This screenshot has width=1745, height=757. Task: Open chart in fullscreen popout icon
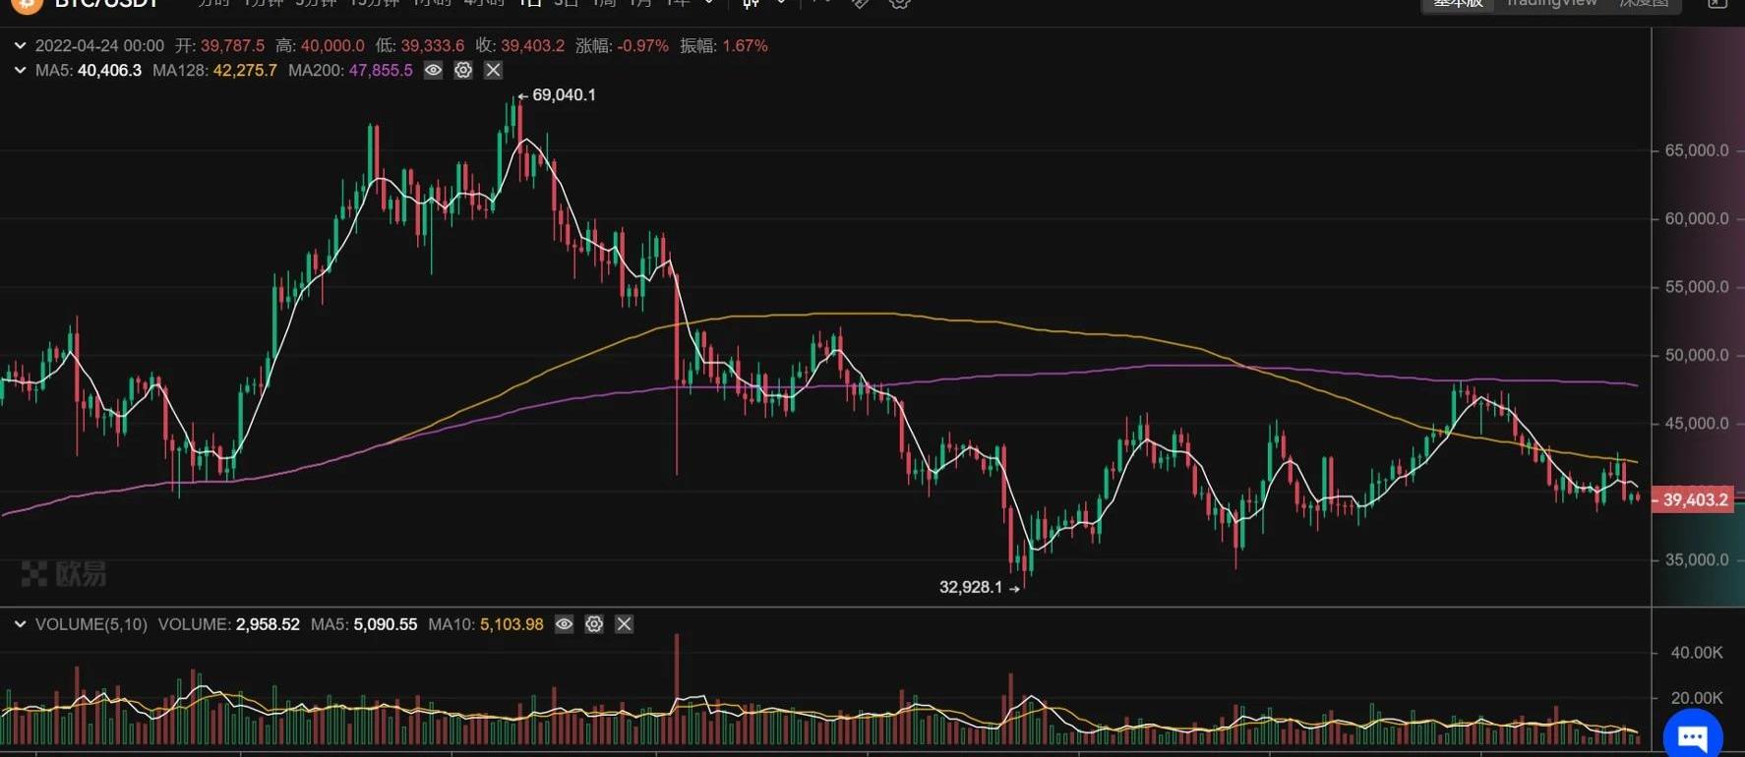pos(1716,4)
